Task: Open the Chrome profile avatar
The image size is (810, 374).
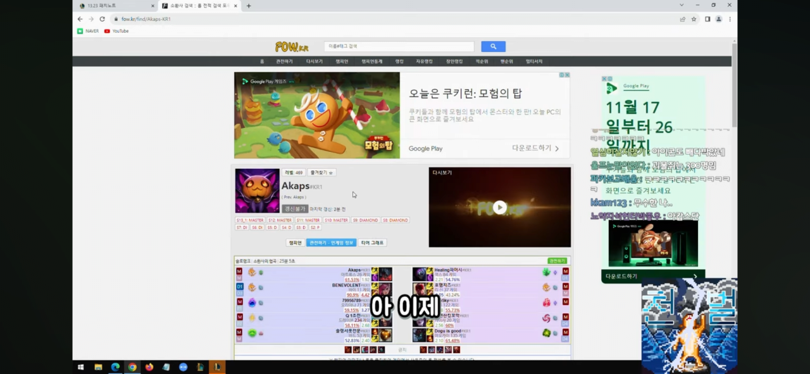Action: pos(718,19)
